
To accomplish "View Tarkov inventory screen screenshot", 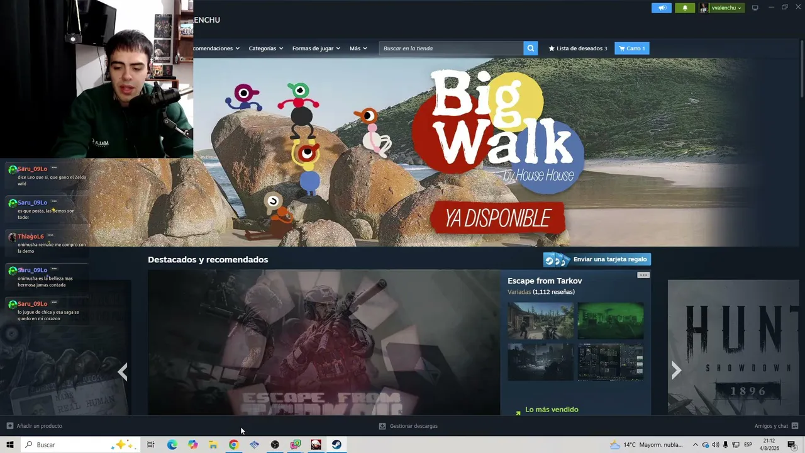I will point(611,362).
